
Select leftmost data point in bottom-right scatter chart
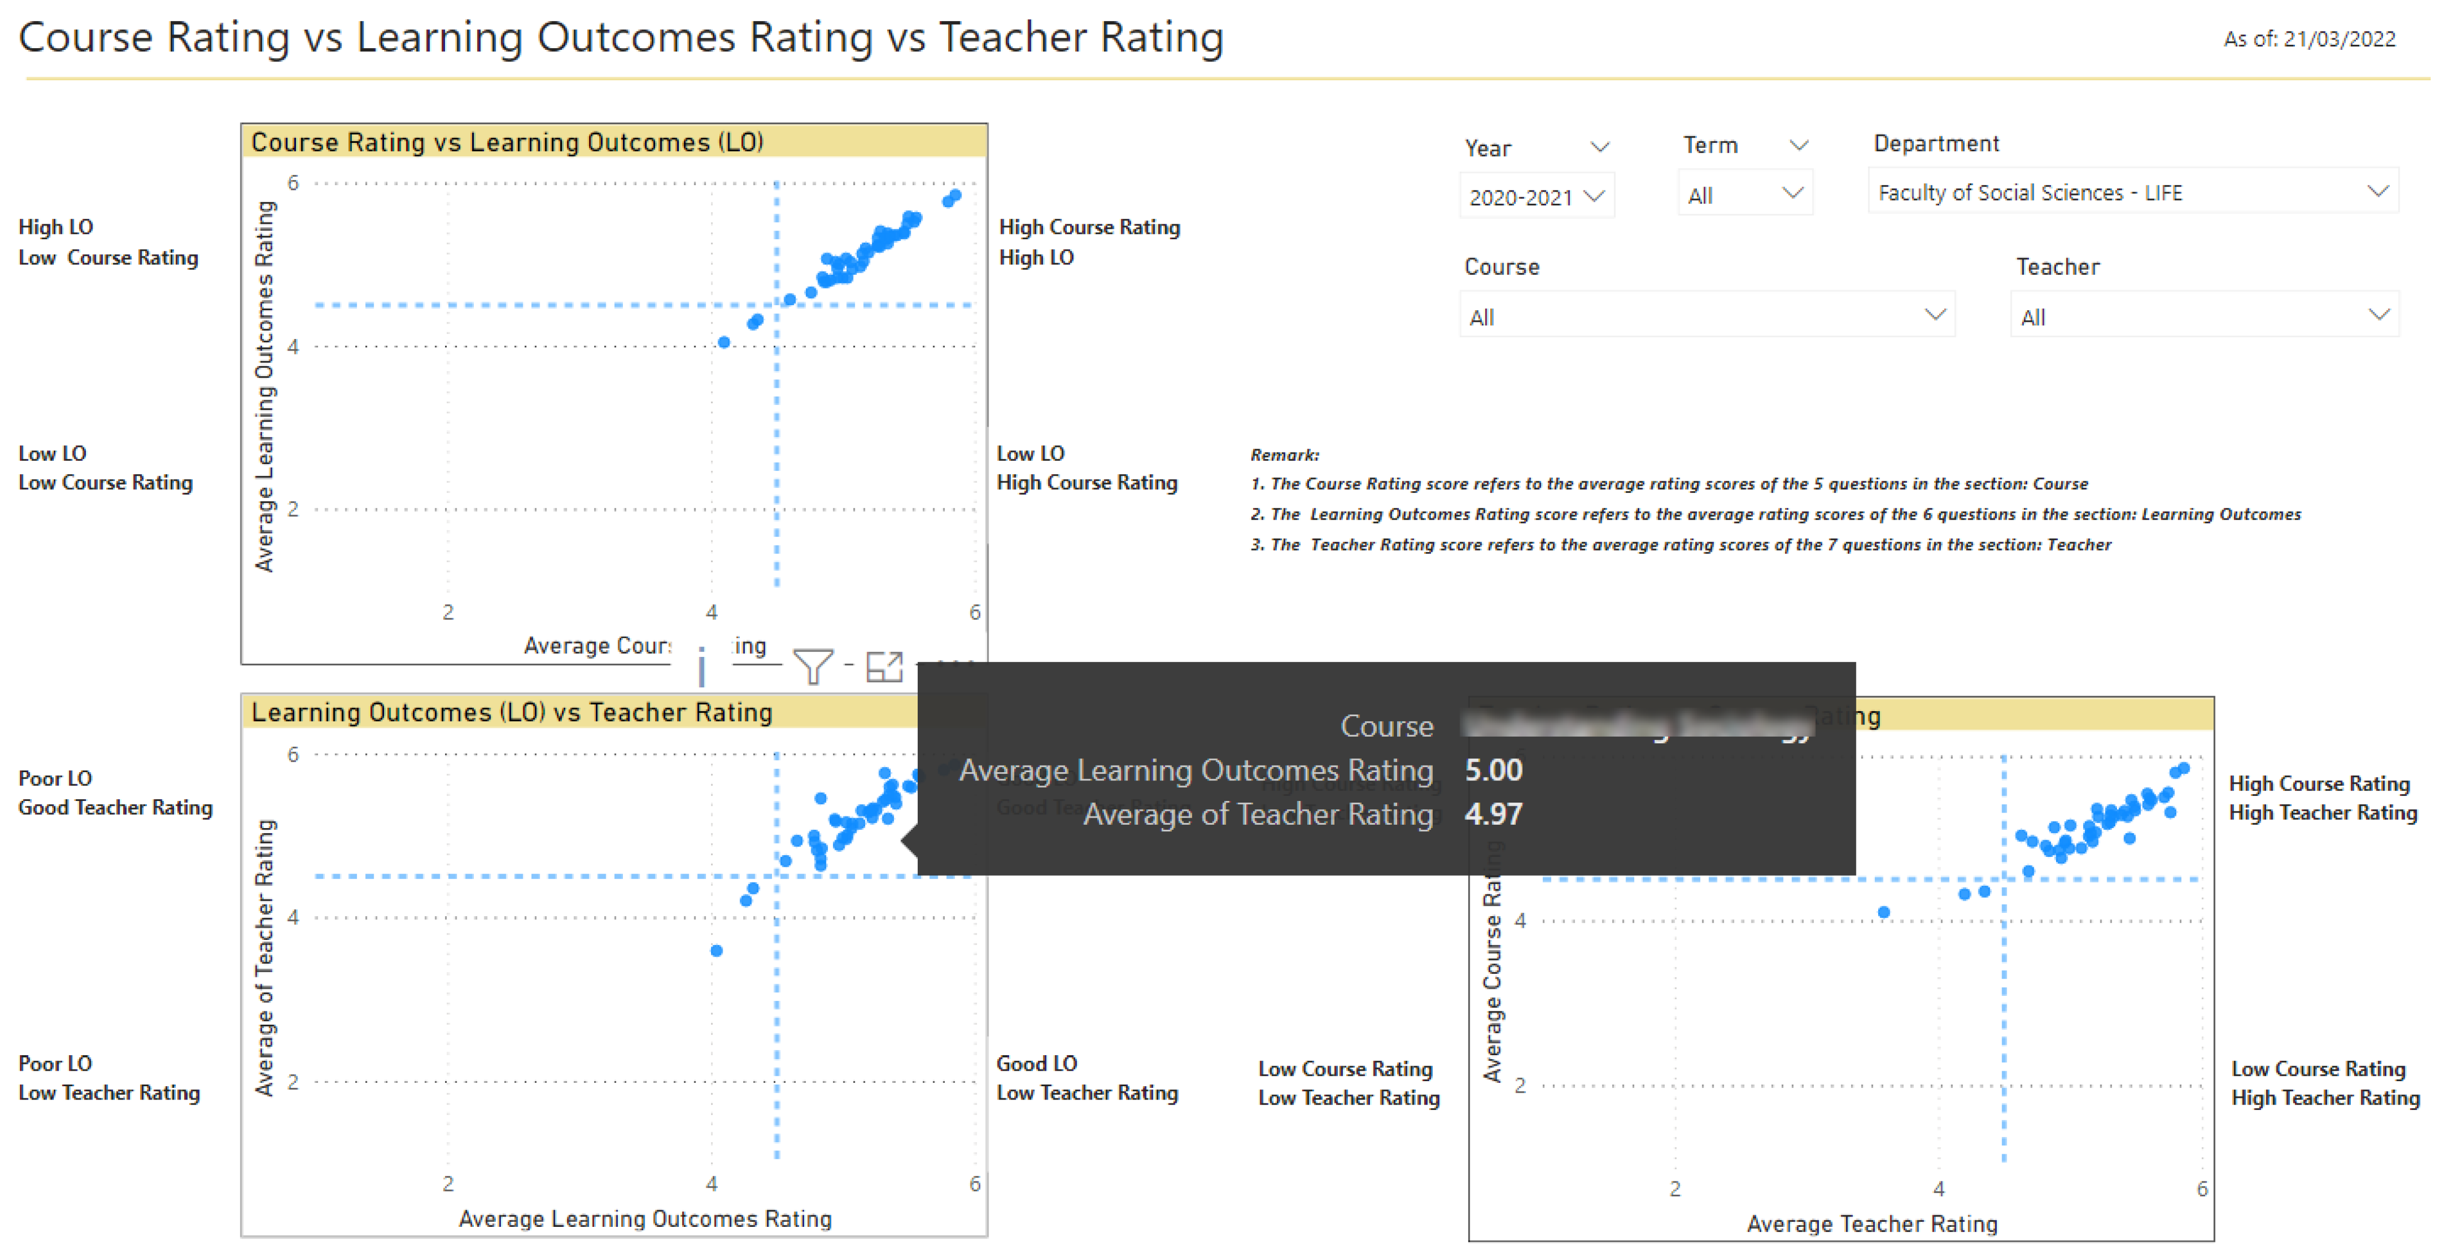tap(1883, 912)
